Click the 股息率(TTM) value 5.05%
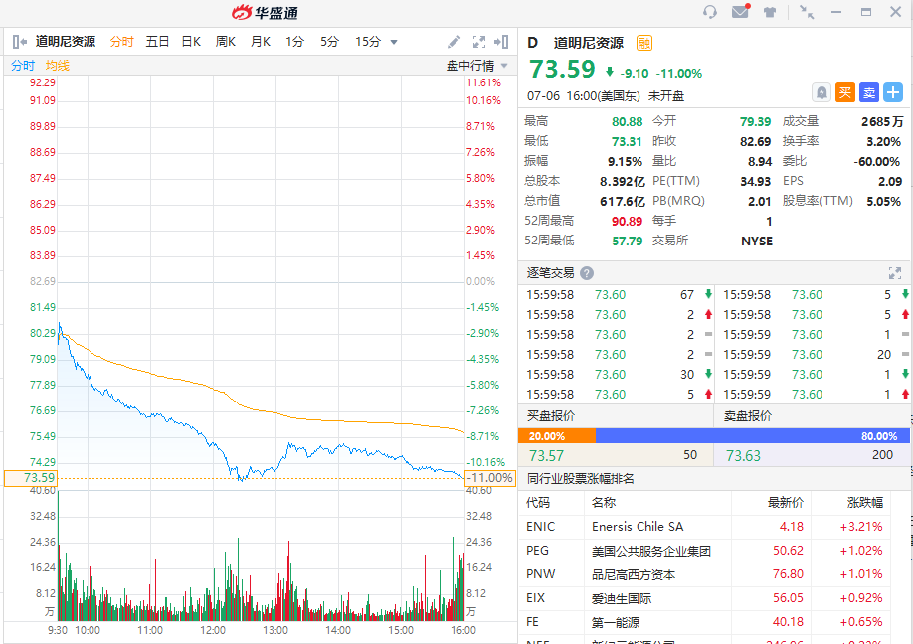 tap(883, 202)
